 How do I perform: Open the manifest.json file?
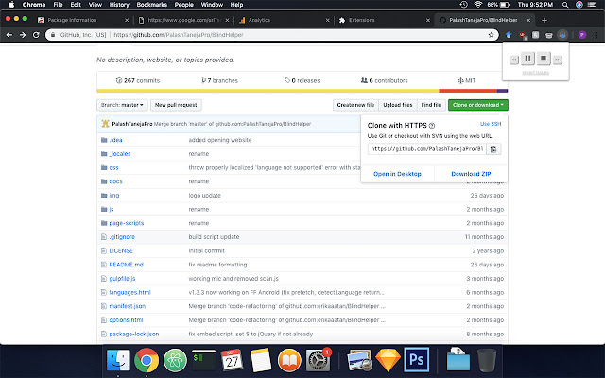pyautogui.click(x=128, y=306)
